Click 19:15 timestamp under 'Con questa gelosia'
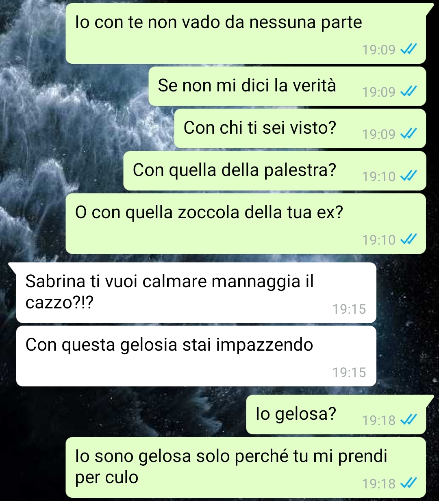 pos(349,373)
